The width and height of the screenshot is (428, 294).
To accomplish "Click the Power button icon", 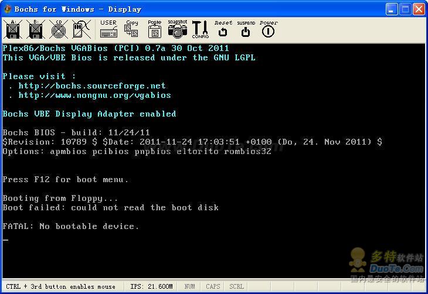I will (x=269, y=29).
